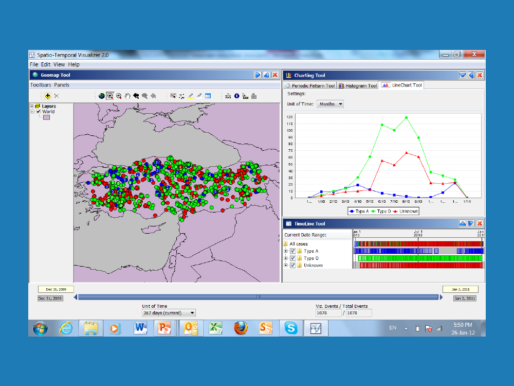Click the Total Events count field

click(x=359, y=313)
